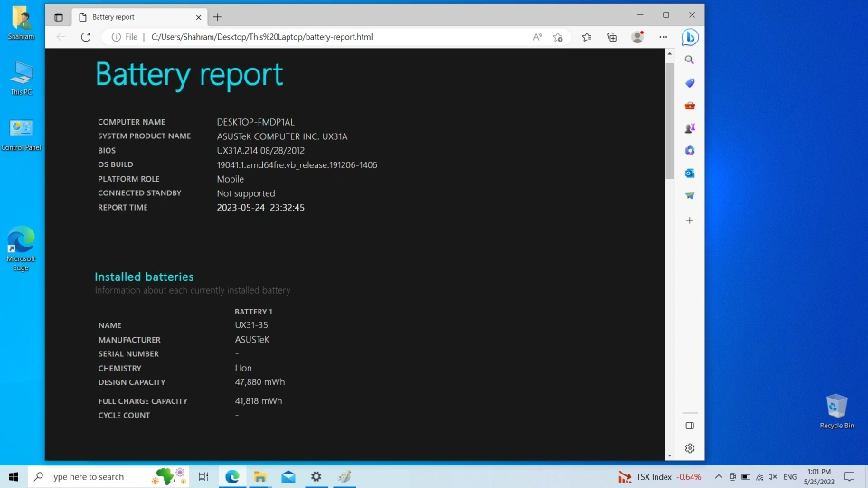Select the This PC desktop icon

(21, 79)
